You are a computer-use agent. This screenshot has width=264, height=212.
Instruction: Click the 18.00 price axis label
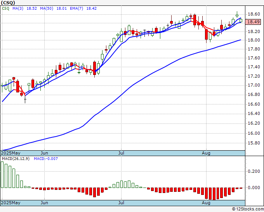point(254,40)
